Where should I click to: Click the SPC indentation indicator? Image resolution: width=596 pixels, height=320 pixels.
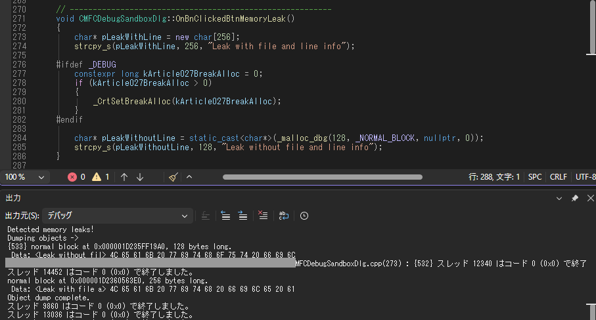pyautogui.click(x=535, y=177)
